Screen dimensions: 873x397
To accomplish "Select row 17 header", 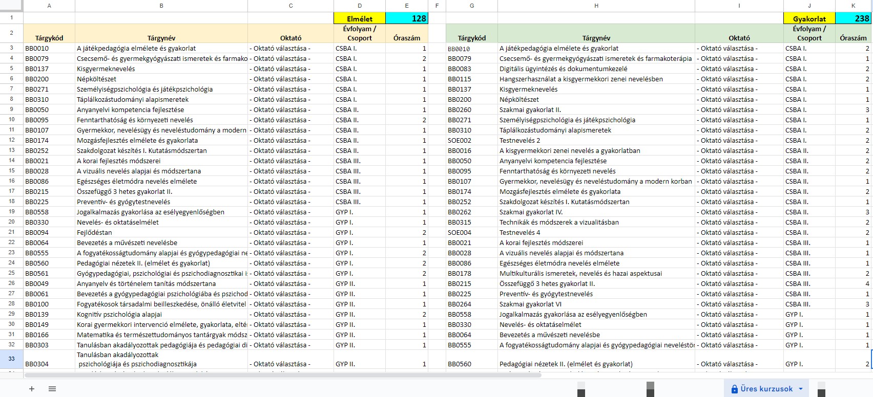I will pyautogui.click(x=11, y=191).
